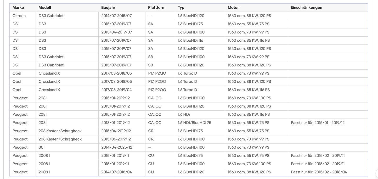
Task: Click the Marke column header
Action: 18,8
